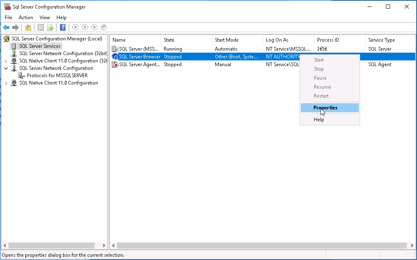Image resolution: width=417 pixels, height=260 pixels.
Task: Maximize the Configuration Manager window
Action: (388, 7)
